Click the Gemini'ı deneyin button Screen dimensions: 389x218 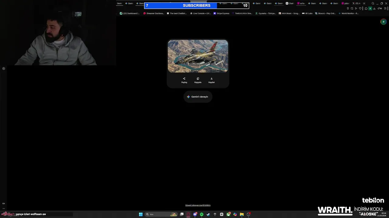point(198,97)
